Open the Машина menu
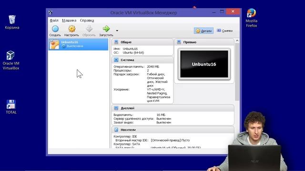The height and width of the screenshot is (171, 305). tap(69, 20)
